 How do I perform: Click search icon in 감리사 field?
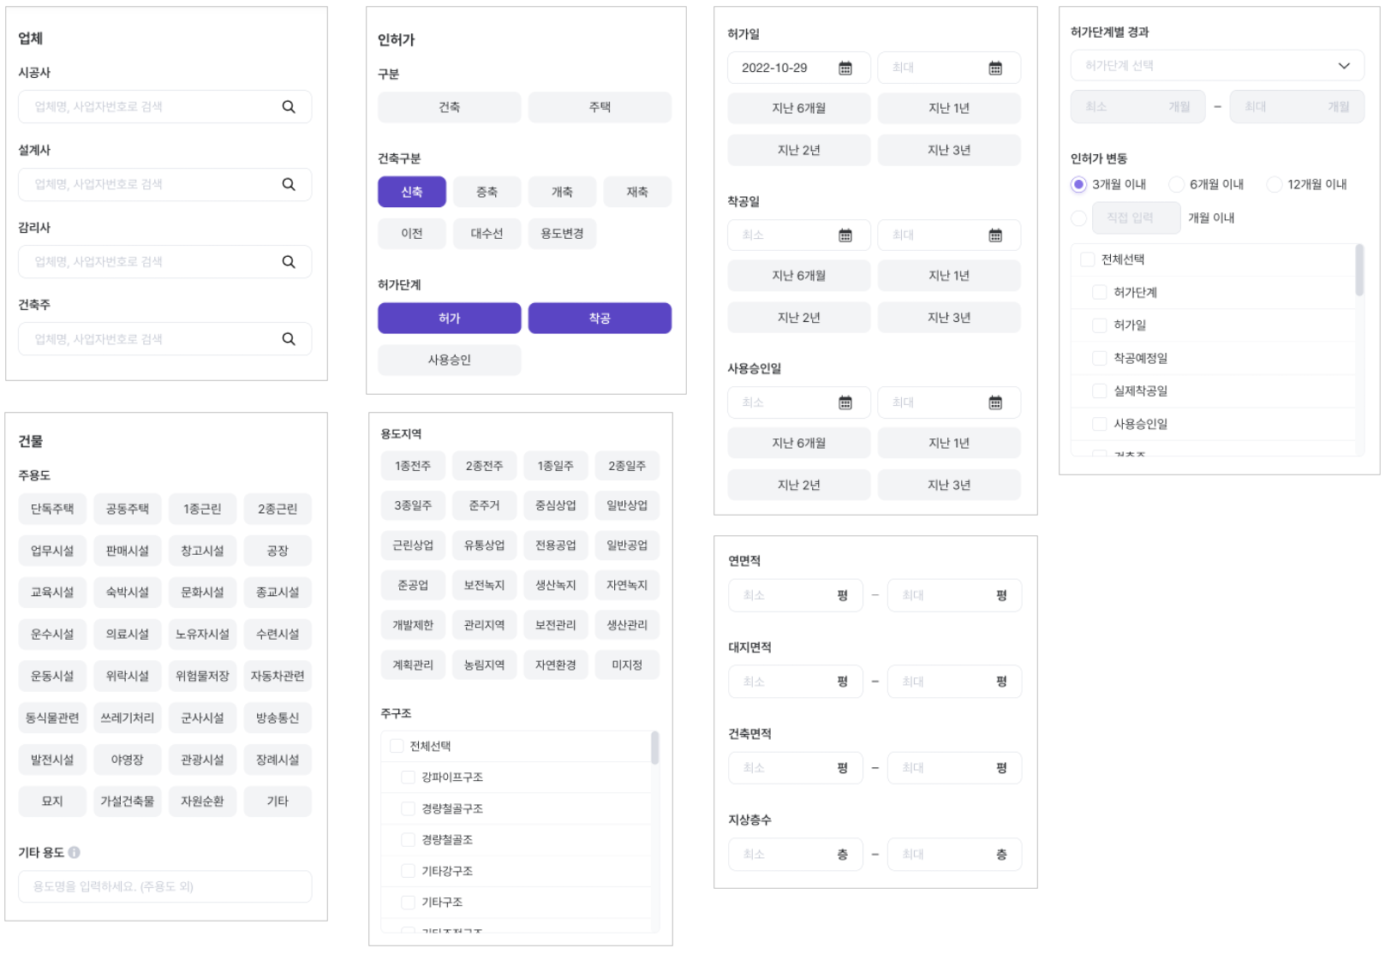point(289,262)
